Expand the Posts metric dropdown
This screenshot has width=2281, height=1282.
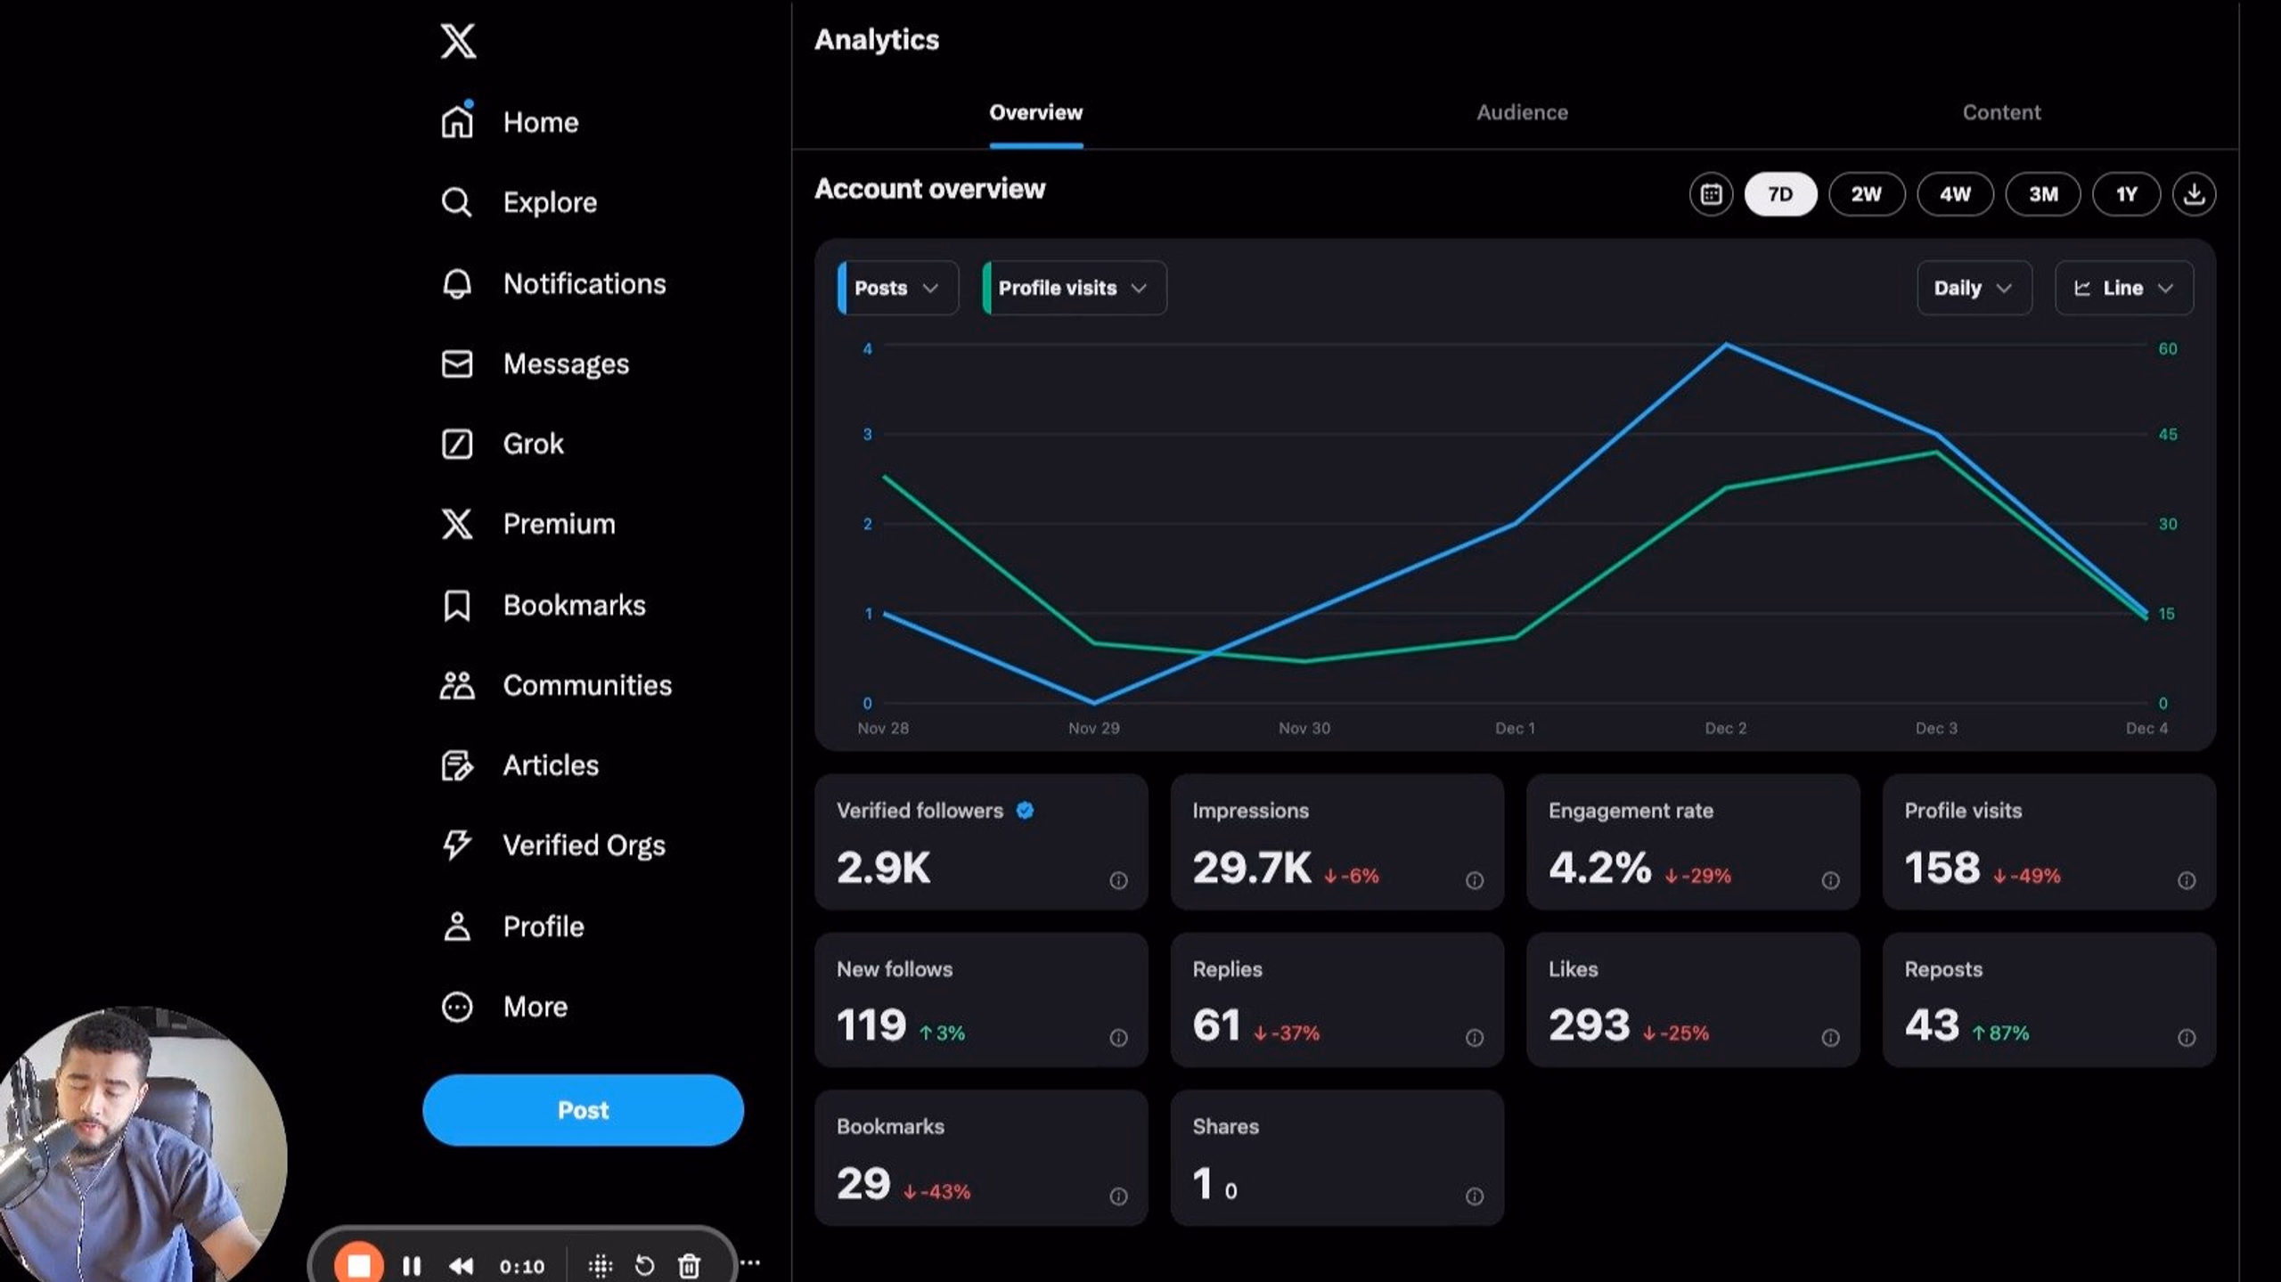(898, 288)
